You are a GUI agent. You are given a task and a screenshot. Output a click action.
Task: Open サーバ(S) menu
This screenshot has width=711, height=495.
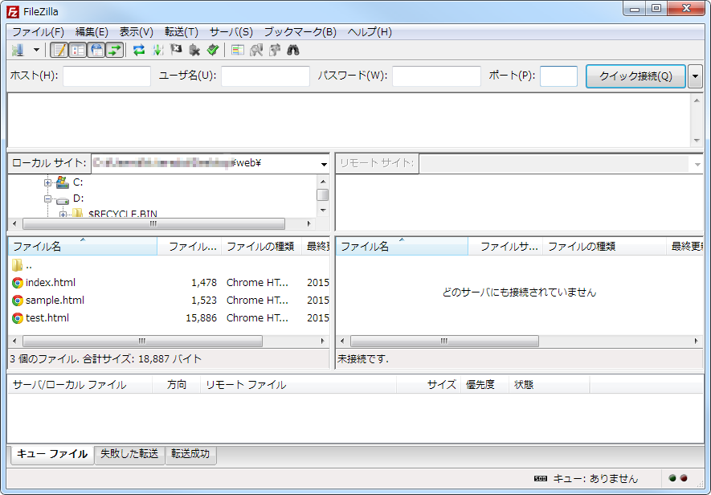tap(231, 32)
